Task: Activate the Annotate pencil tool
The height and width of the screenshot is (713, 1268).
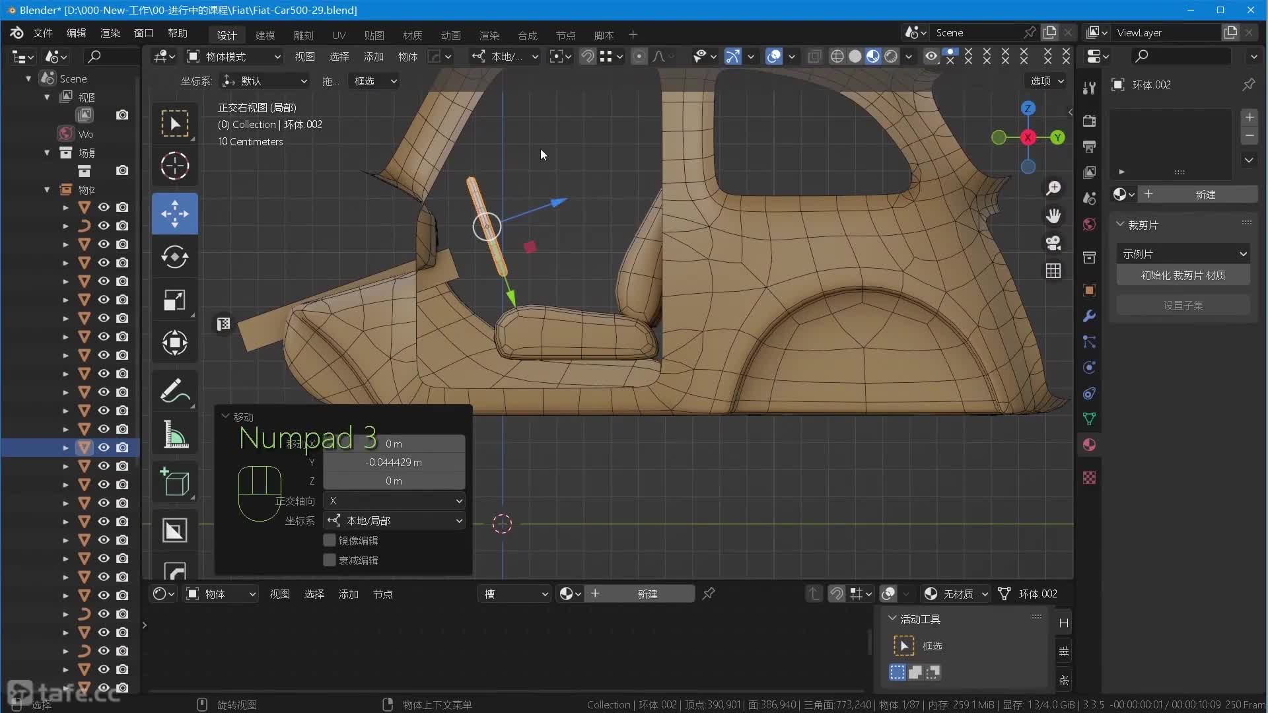Action: tap(175, 391)
